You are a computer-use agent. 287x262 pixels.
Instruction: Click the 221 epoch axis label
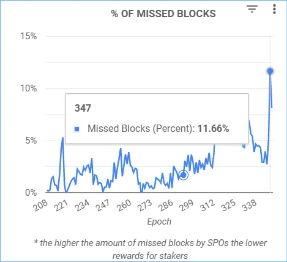pyautogui.click(x=62, y=205)
